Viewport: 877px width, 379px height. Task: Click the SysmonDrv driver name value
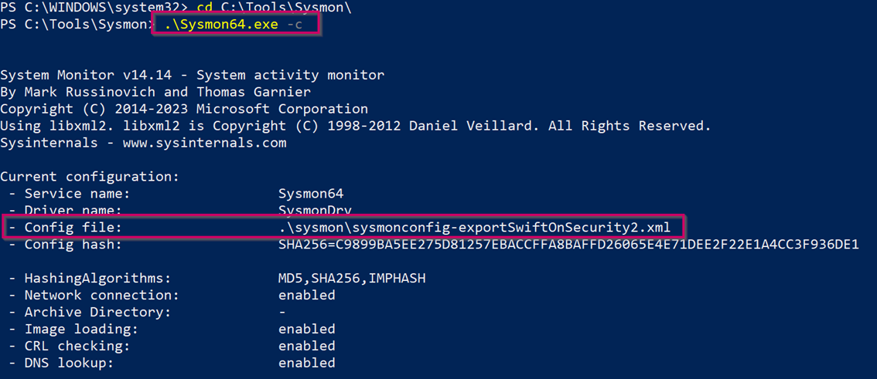[x=315, y=210]
